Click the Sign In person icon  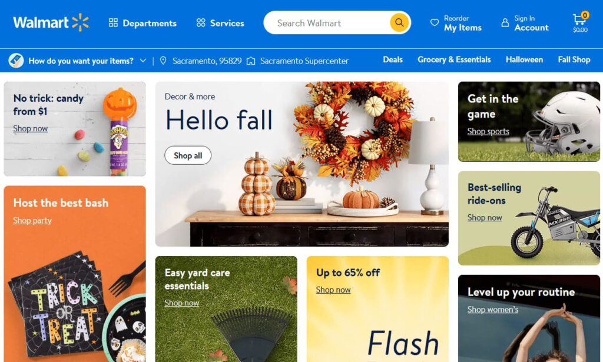[505, 23]
